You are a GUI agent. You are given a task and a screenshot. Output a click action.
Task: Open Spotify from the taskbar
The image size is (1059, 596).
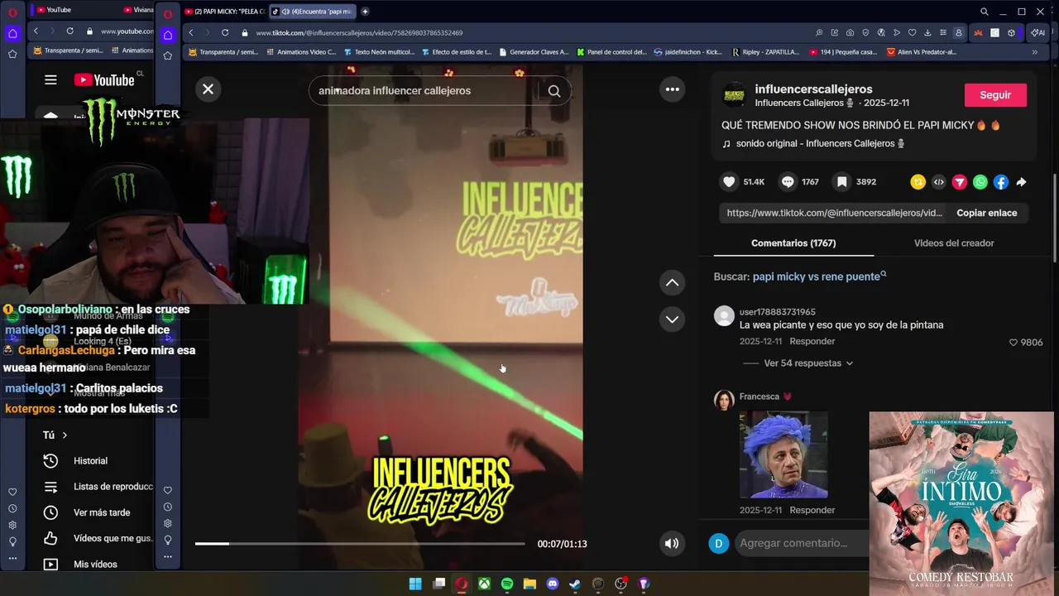tap(507, 584)
